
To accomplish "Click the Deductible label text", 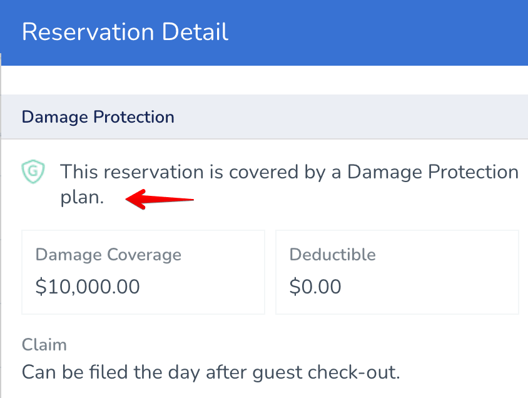I will tap(332, 255).
